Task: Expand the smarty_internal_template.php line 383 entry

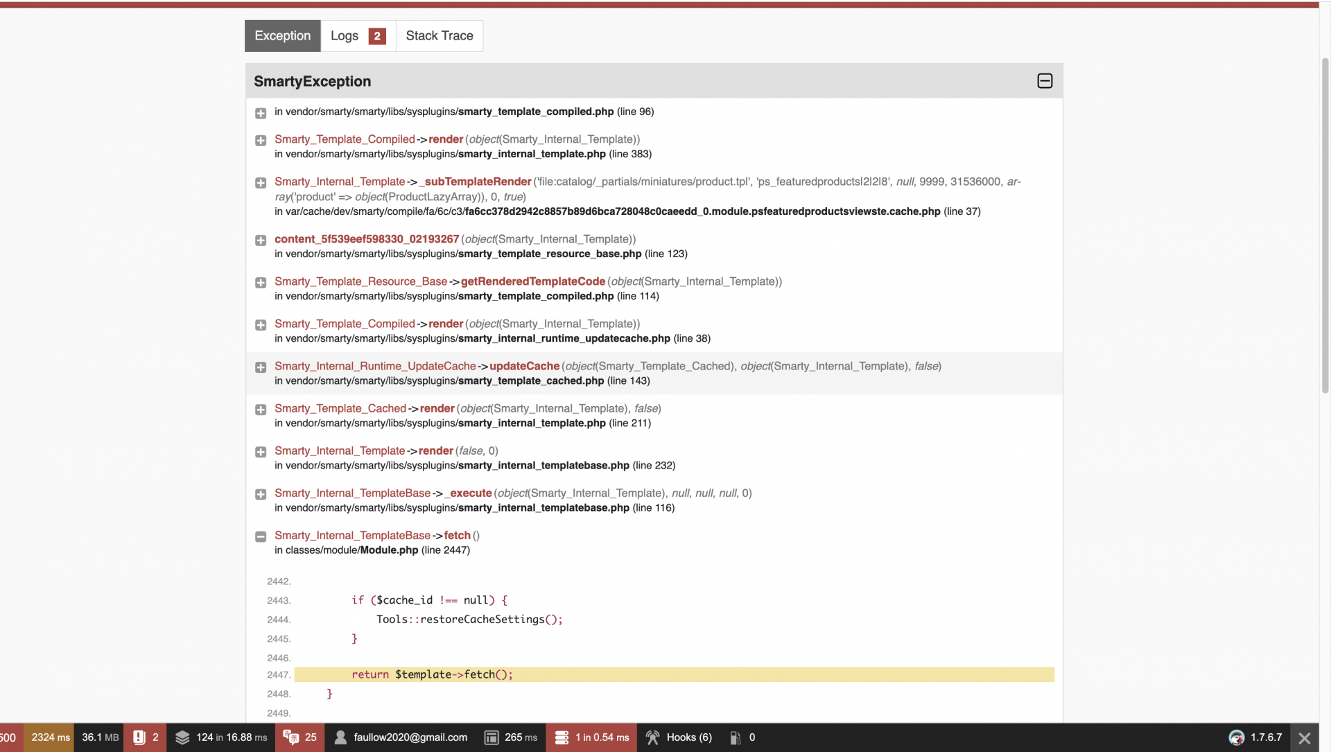Action: point(261,141)
